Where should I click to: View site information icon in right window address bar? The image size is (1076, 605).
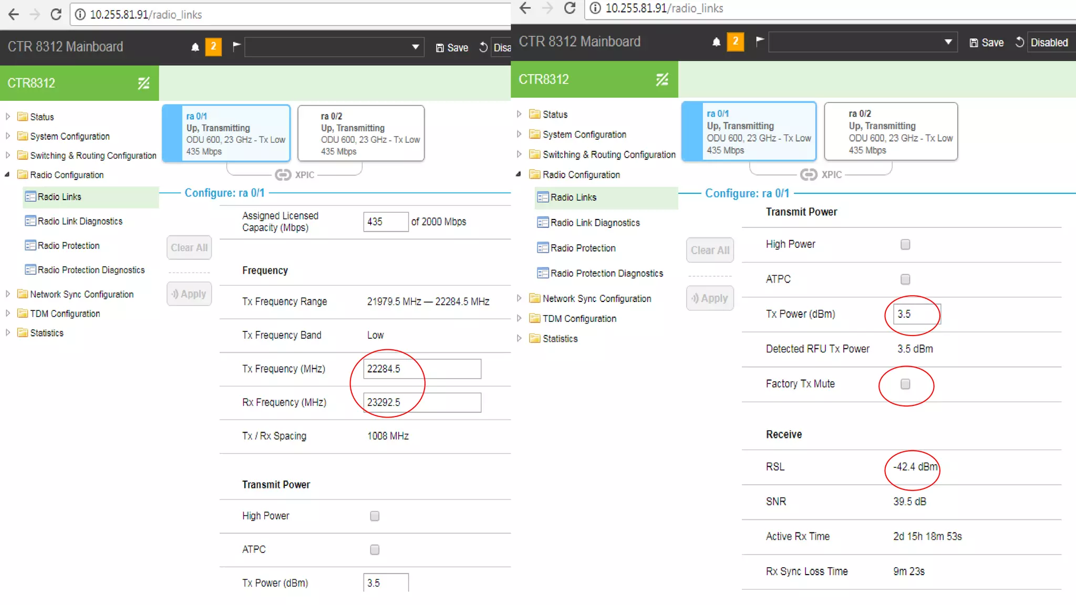coord(595,8)
